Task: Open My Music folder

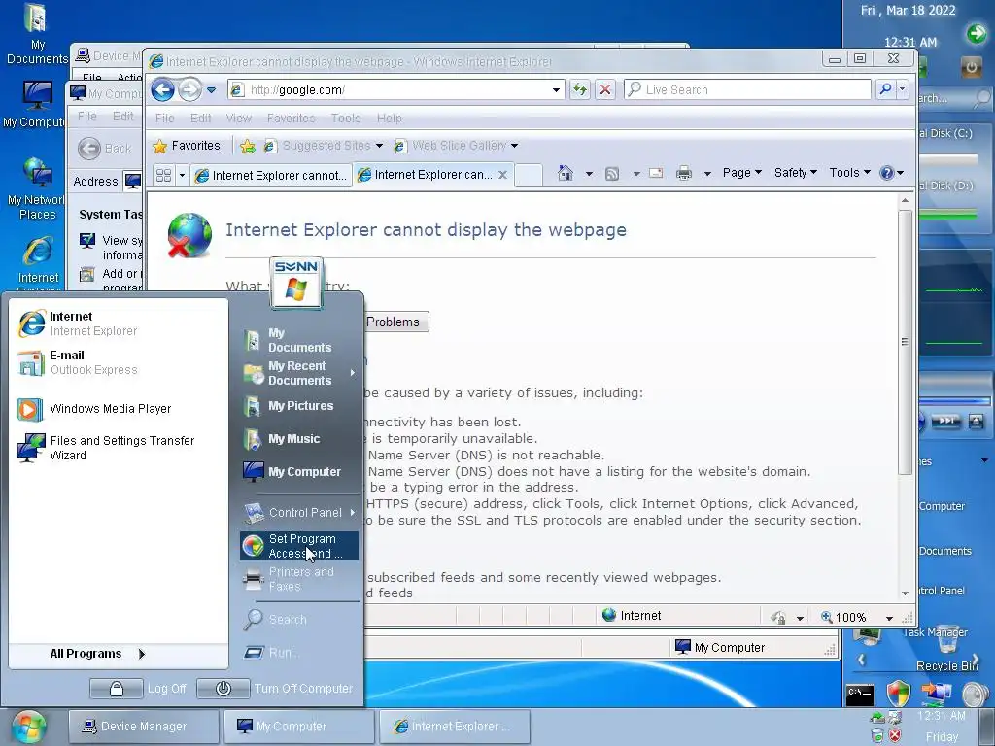Action: click(x=299, y=439)
